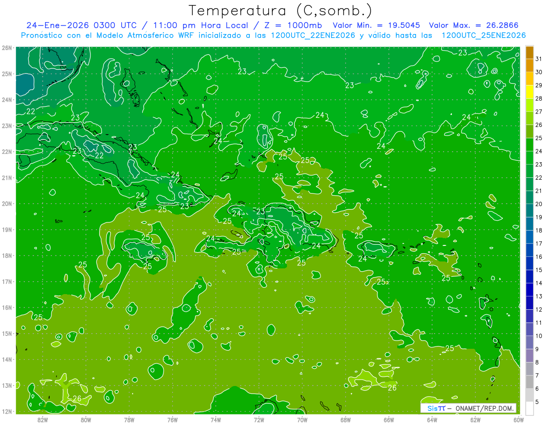The image size is (551, 426).
Task: Click the 64W longitude axis label
Action: [432, 419]
